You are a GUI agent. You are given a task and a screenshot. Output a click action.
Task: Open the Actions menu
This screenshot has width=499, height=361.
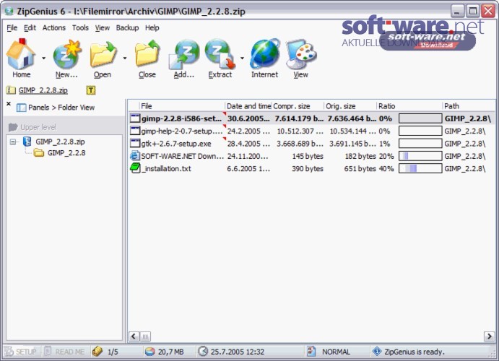pyautogui.click(x=53, y=28)
